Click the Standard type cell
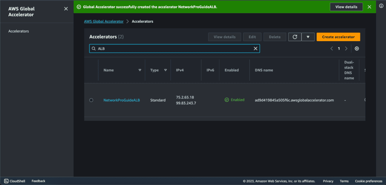The image size is (386, 185). pos(158,100)
